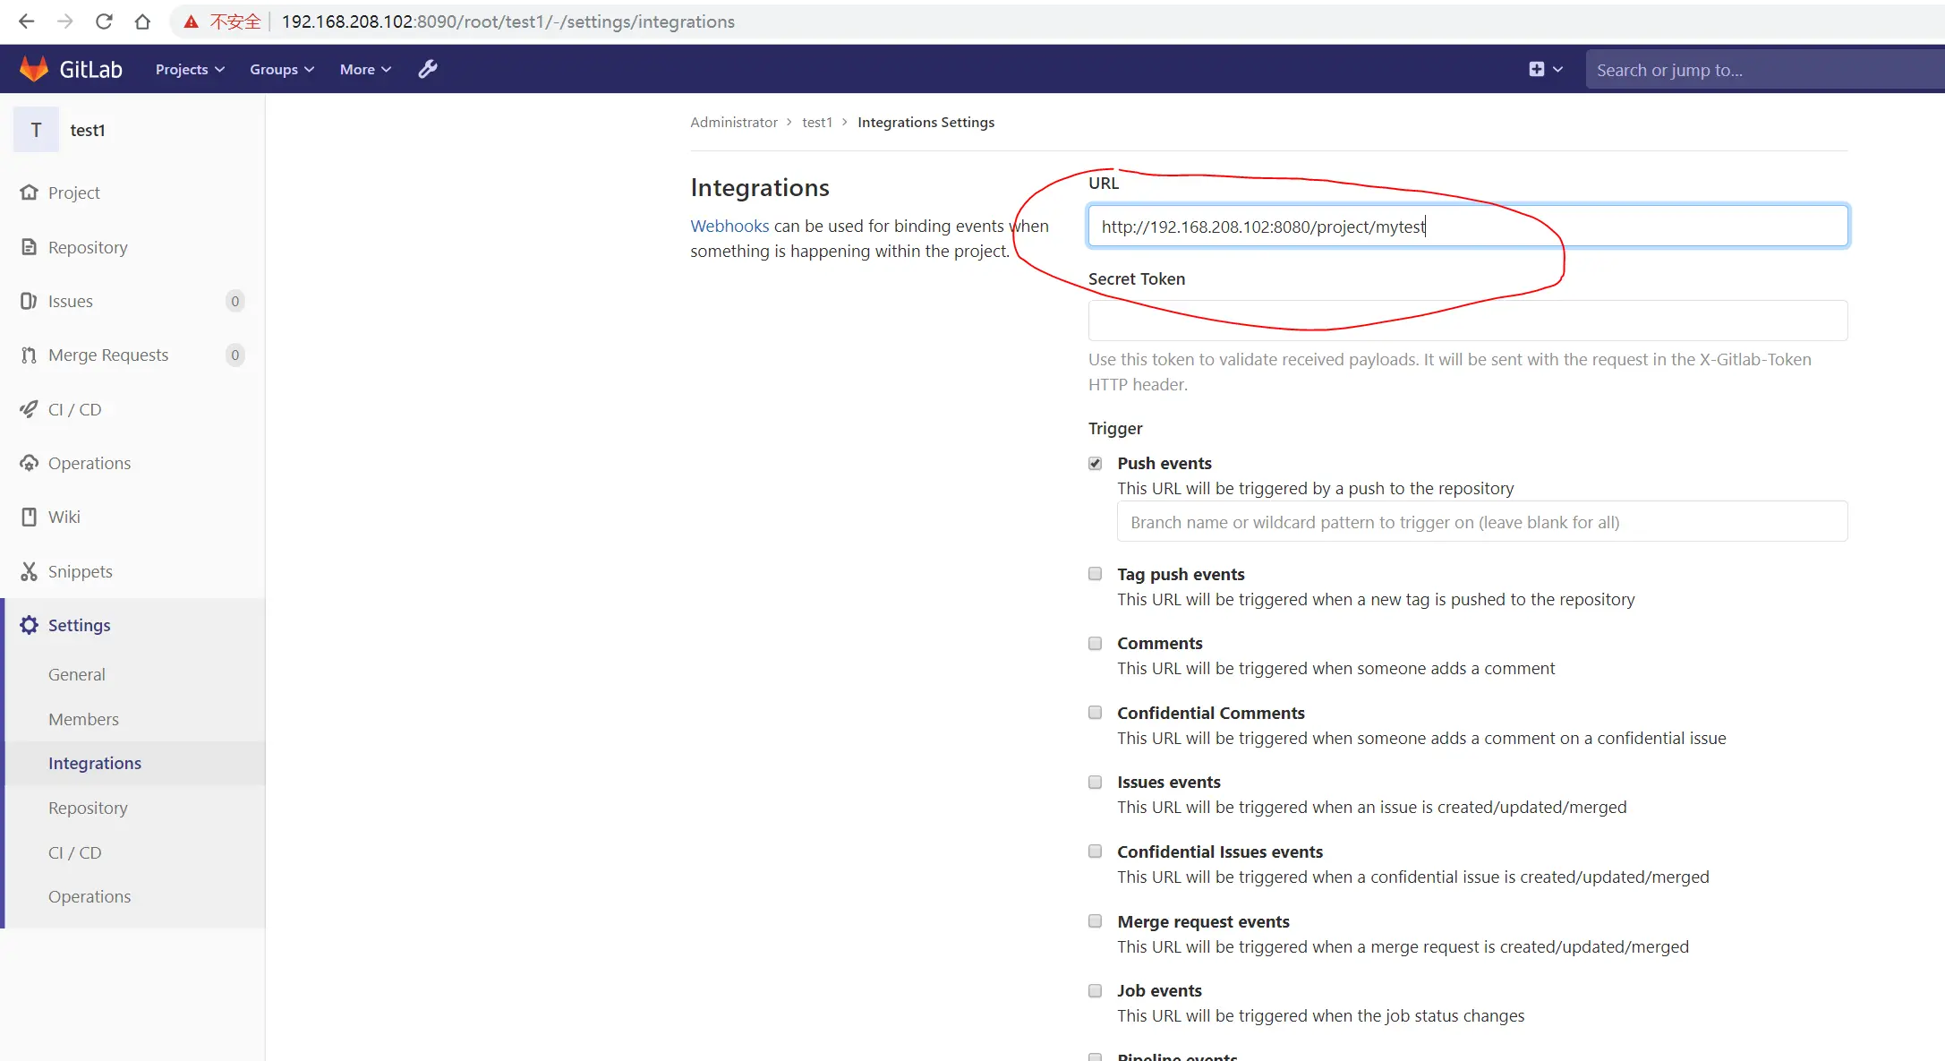Open the Members settings page
Image resolution: width=1945 pixels, height=1061 pixels.
tap(83, 719)
